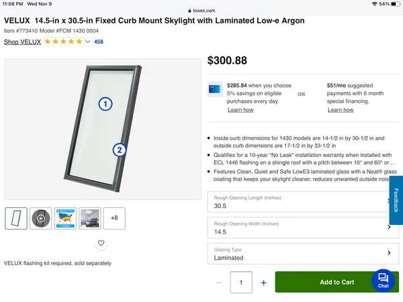Open the Glazing Type Laminated selector
Screen dimensions: 403x302
300,253
